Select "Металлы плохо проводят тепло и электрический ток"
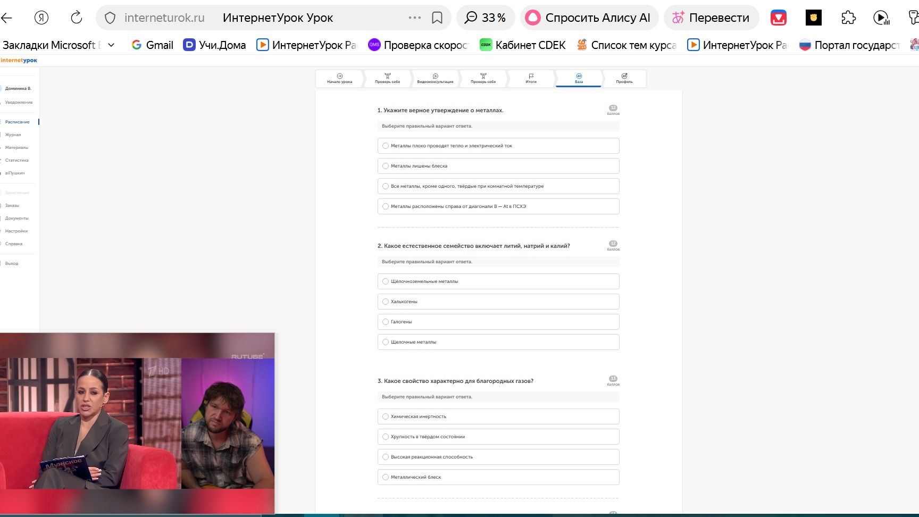Viewport: 919px width, 517px height. (x=498, y=146)
